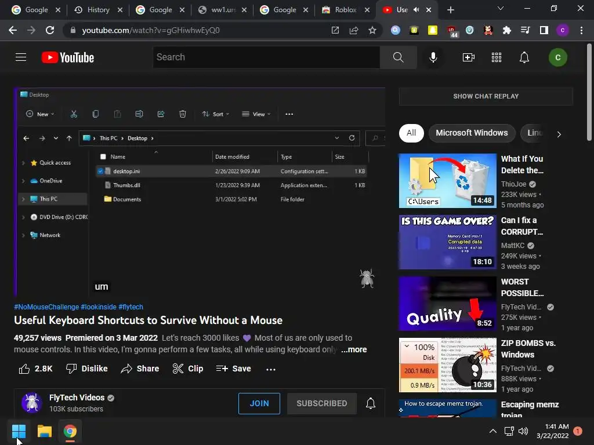Select the Microsoft Windows filter chip

pos(472,133)
